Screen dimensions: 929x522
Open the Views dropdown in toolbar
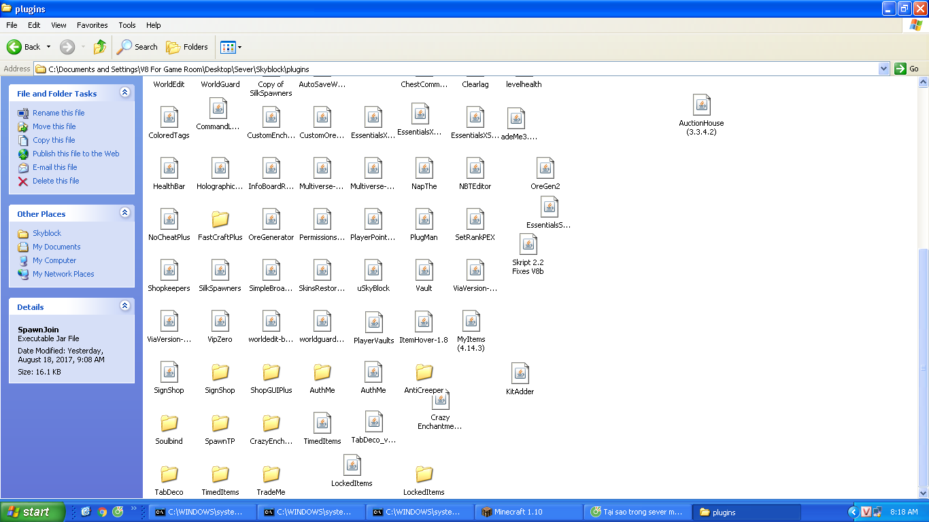pos(231,47)
